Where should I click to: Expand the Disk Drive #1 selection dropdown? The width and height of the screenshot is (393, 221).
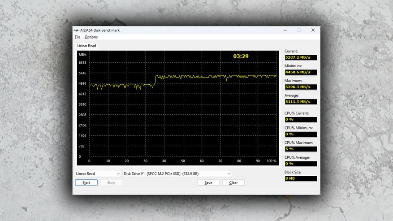[177, 173]
